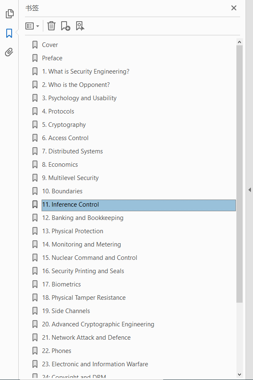Screen dimensions: 253x380
Task: Delete the selected bookmark using trash icon
Action: tap(51, 26)
